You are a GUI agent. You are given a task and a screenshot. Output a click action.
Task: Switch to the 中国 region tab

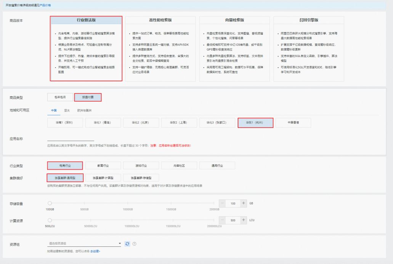pyautogui.click(x=54, y=110)
